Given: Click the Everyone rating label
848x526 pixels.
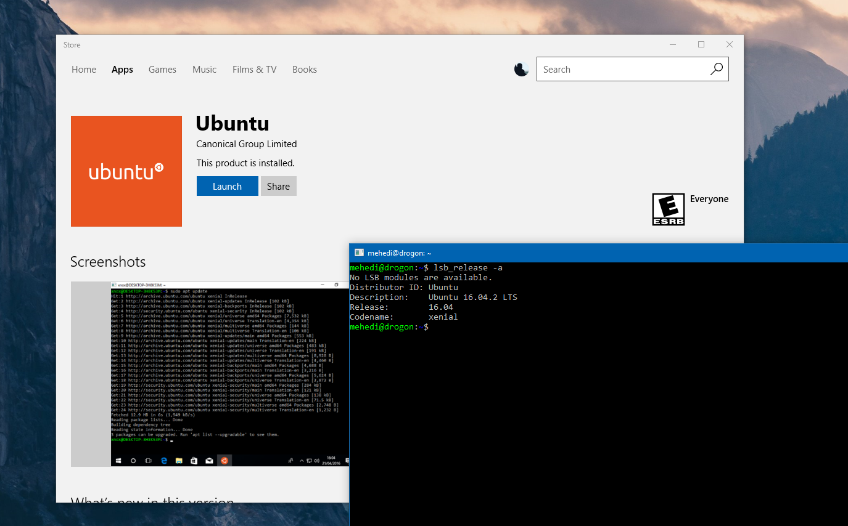Looking at the screenshot, I should [x=709, y=199].
